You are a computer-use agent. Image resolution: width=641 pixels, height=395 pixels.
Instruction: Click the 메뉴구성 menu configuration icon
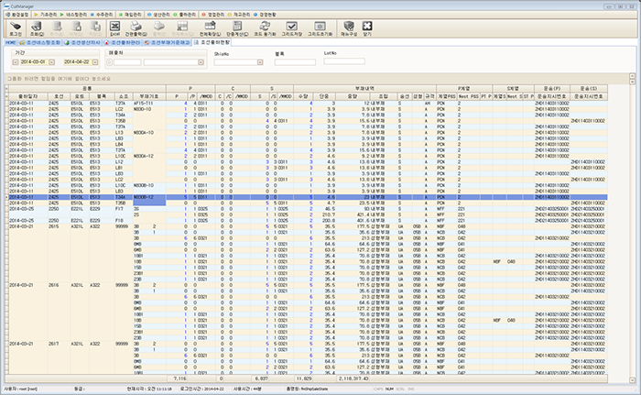click(349, 27)
